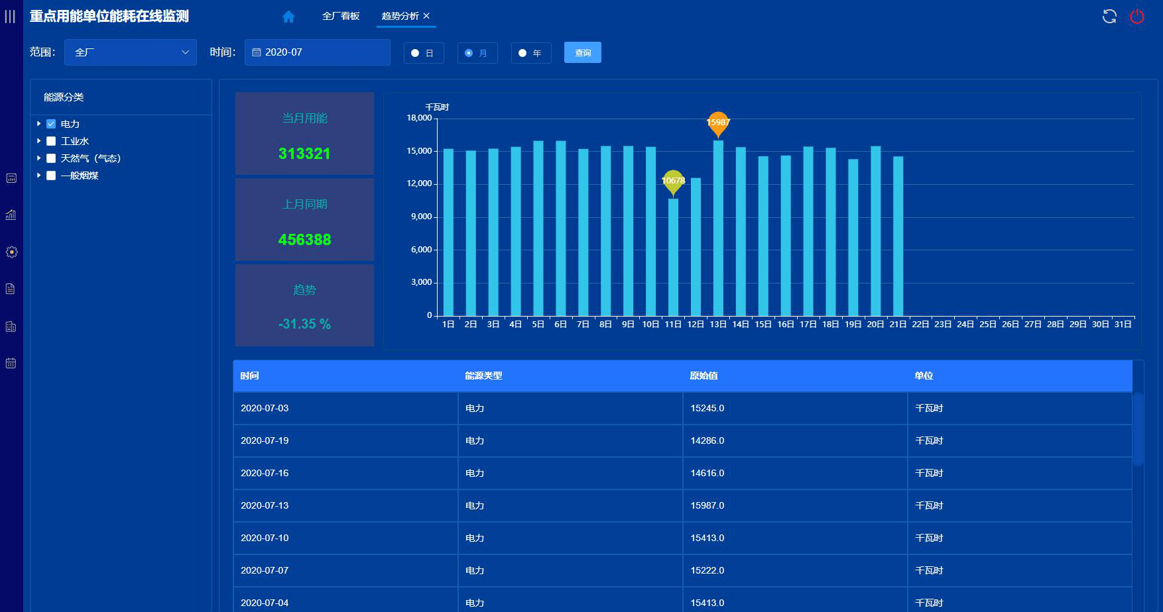The width and height of the screenshot is (1163, 612).
Task: Expand the 一般烟煤 tree node arrow
Action: [39, 176]
